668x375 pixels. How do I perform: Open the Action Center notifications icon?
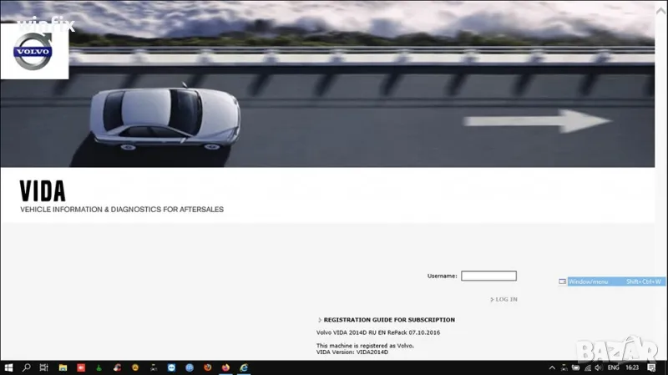651,367
